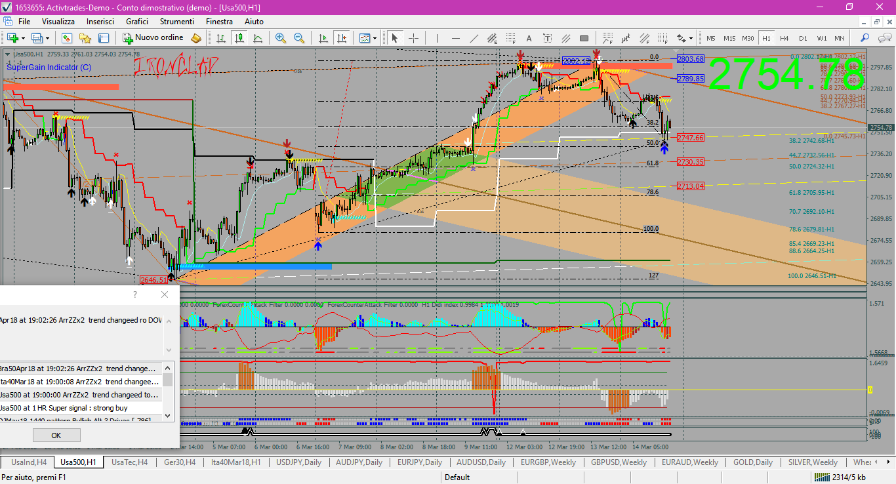
Task: Select the text A tool
Action: [x=529, y=38]
